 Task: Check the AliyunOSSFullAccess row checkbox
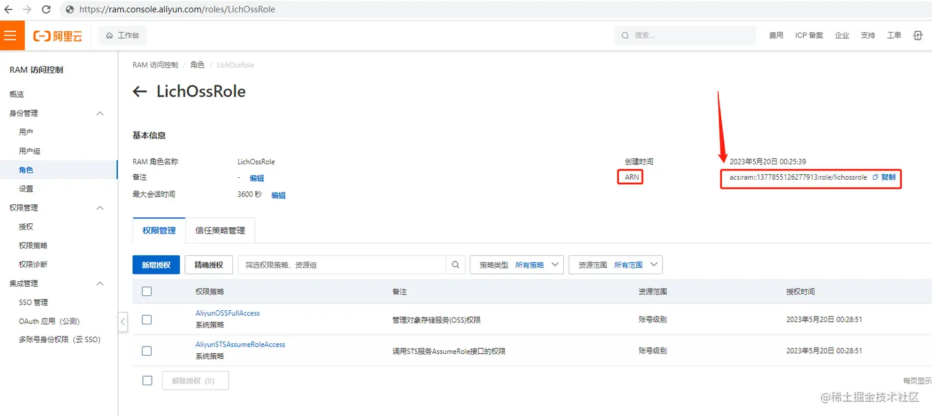coord(147,319)
